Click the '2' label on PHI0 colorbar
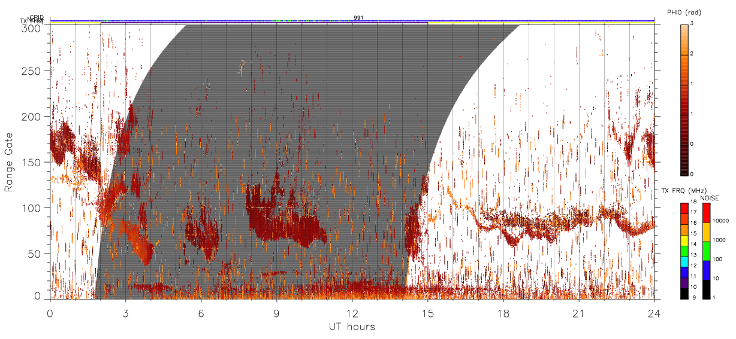This screenshot has height=339, width=736. tap(692, 54)
